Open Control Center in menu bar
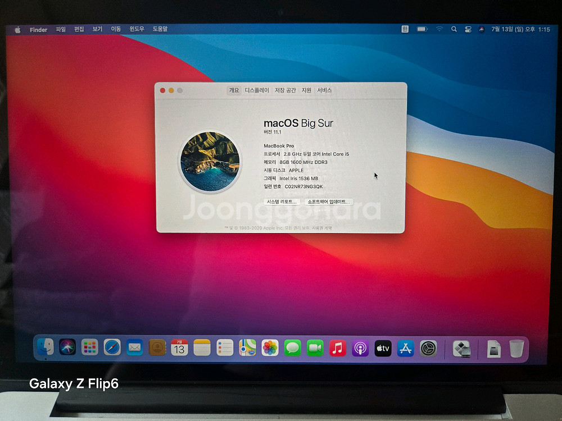This screenshot has width=562, height=421. [468, 29]
